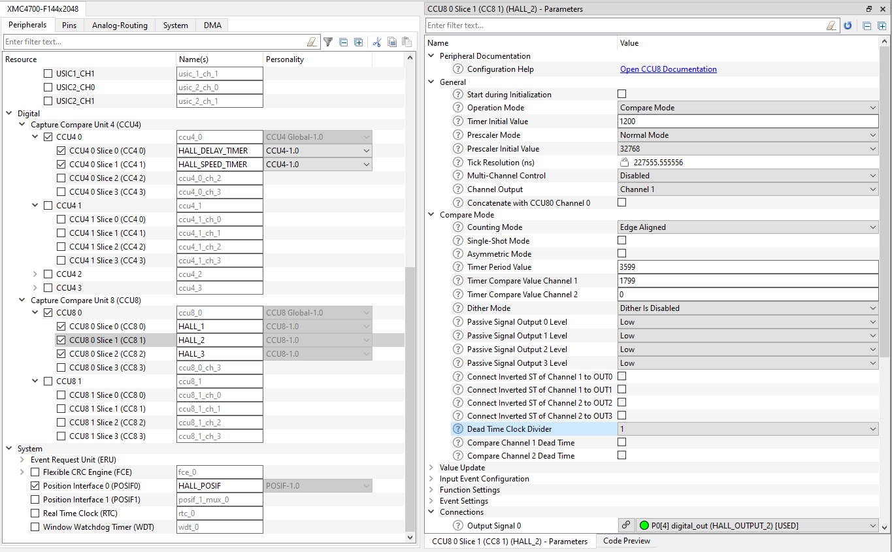Collapse the Capture Compare Unit 4 (CCU4) node

(x=23, y=125)
